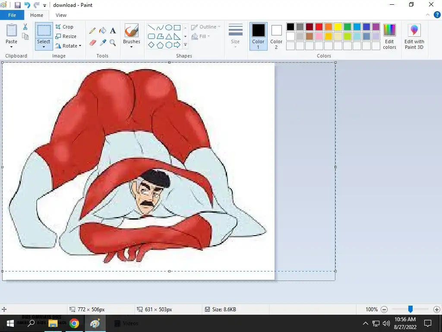Viewport: 442px width, 332px height.
Task: Pick the Right arrow shape
Action: [177, 45]
